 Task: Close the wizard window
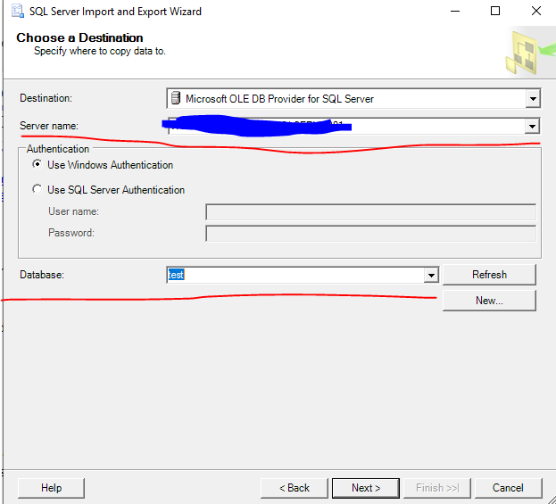coord(536,11)
